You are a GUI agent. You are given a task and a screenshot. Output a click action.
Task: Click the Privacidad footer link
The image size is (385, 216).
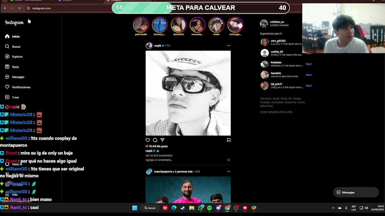point(265,102)
